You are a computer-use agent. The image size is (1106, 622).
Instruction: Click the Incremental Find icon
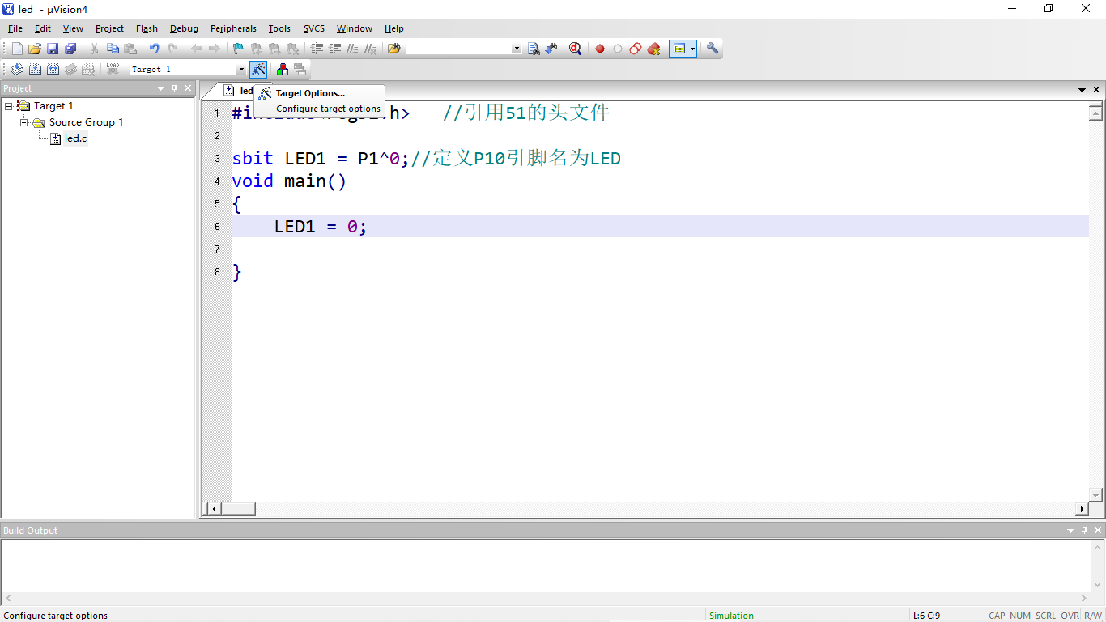coord(551,49)
